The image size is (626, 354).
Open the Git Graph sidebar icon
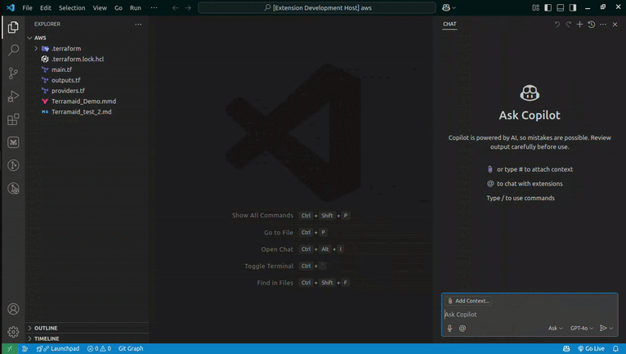point(13,165)
